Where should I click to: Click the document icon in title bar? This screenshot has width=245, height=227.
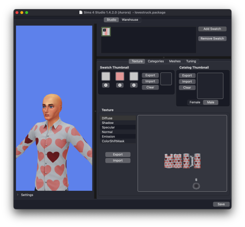coord(81,12)
